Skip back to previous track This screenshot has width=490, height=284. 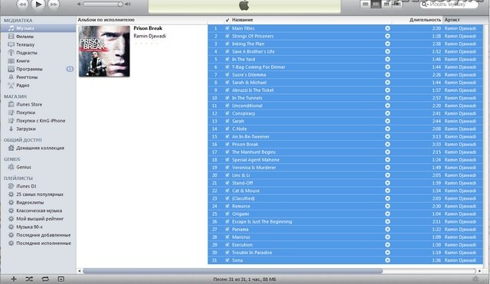[x=22, y=5]
